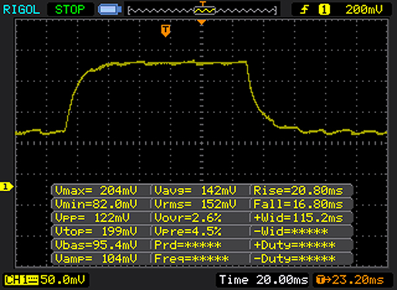Click the STOP run status indicator
Screen dimensions: 397x290
coord(70,10)
